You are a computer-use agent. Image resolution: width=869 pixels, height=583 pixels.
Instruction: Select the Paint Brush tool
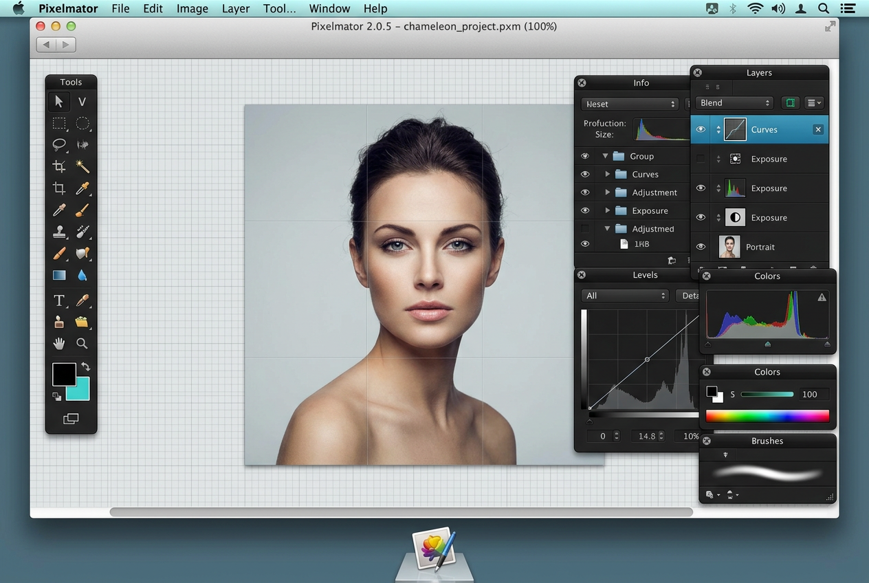tap(82, 210)
